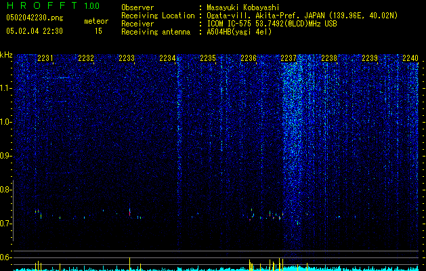The width and height of the screenshot is (426, 271).
Task: Click the 2233 time marker
Action: (127, 58)
